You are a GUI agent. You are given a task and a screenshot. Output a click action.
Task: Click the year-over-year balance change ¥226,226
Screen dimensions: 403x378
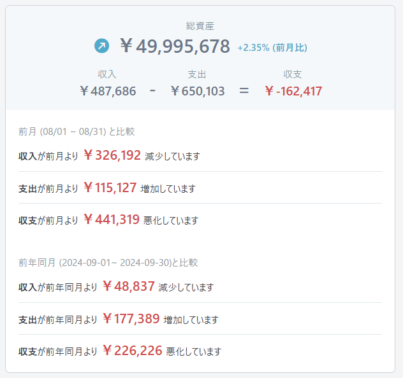[132, 351]
